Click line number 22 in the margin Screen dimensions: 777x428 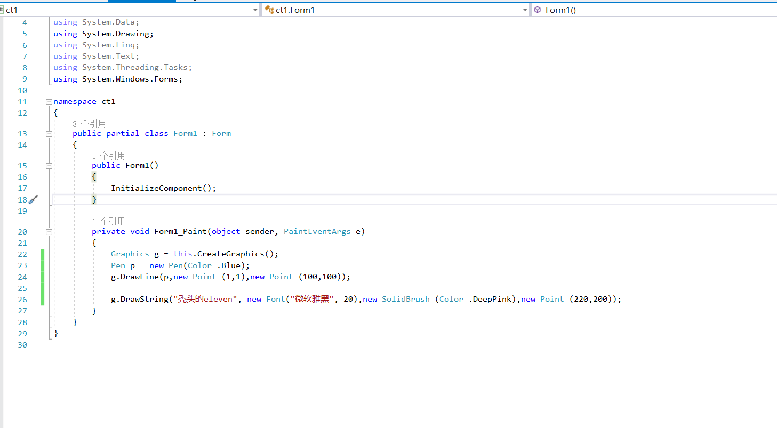pos(22,254)
